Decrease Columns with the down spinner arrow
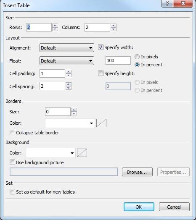Viewport: 196px width, 220px height. pos(114,29)
